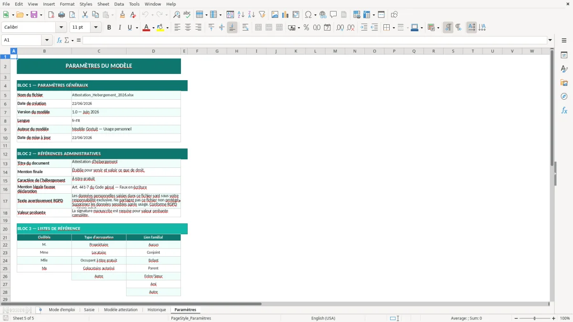Toggle Italic formatting
Image resolution: width=573 pixels, height=322 pixels.
[119, 28]
